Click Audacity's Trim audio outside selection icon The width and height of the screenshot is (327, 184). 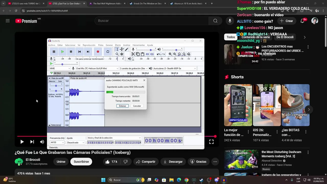[x=147, y=54]
